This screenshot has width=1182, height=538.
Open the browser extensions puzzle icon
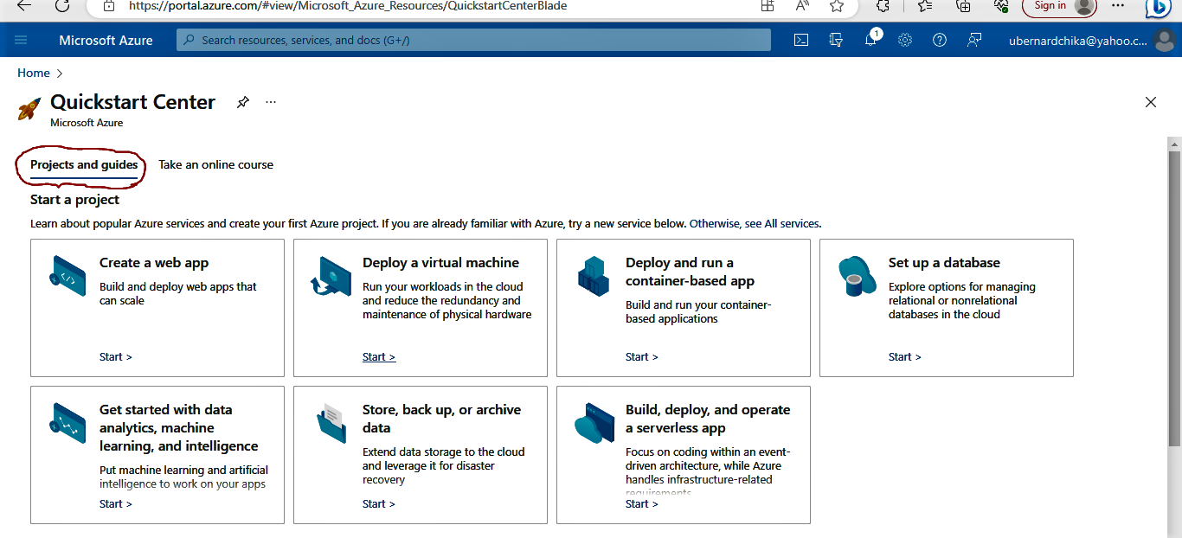point(883,6)
